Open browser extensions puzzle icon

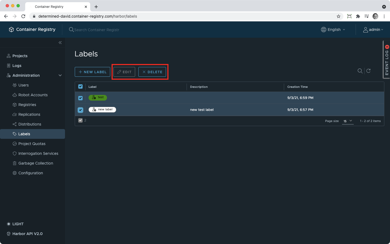coord(358,16)
